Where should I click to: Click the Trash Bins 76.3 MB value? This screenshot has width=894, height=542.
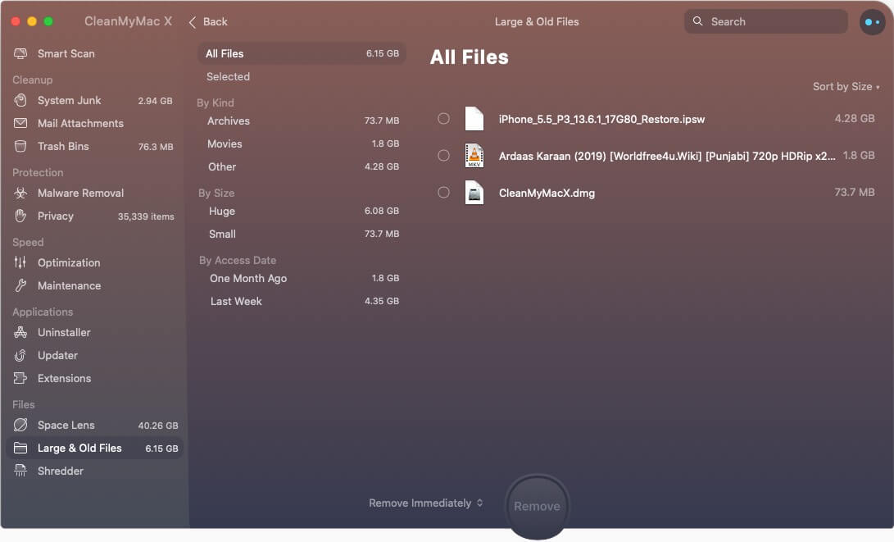156,147
